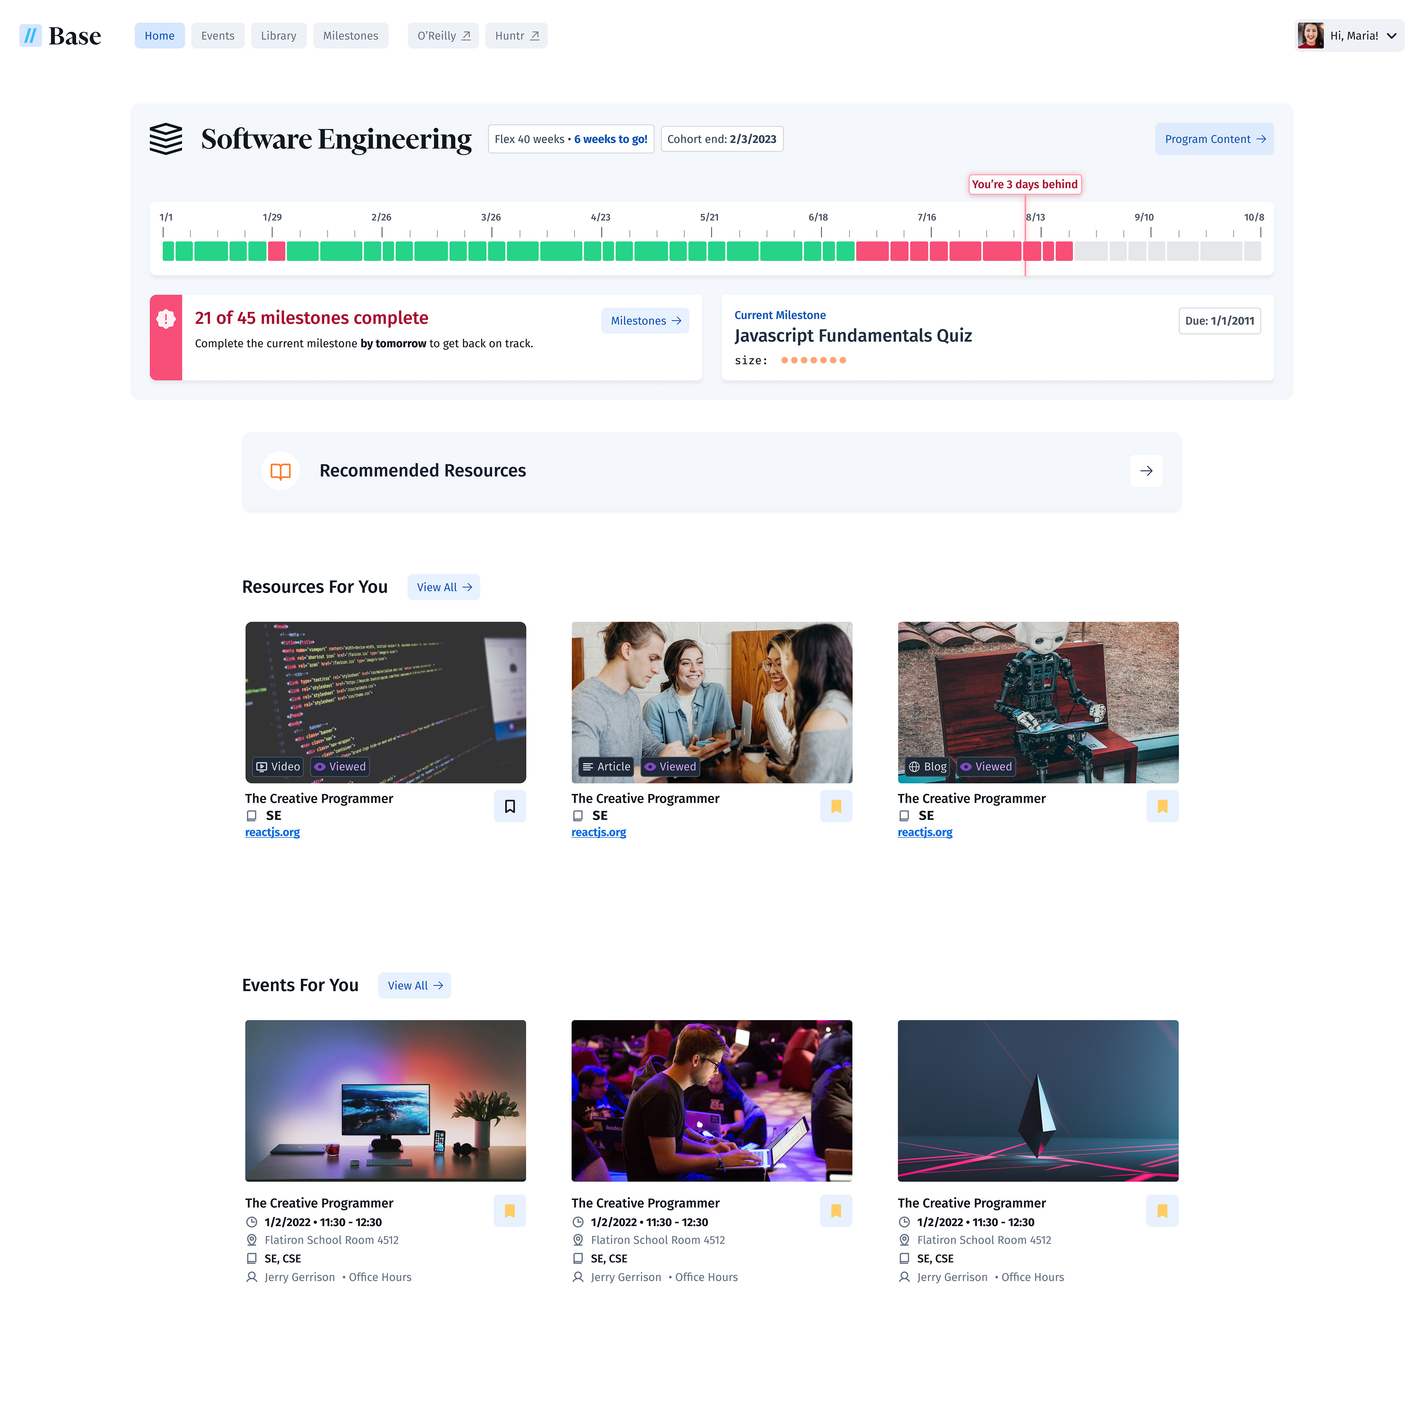Image resolution: width=1424 pixels, height=1411 pixels.
Task: Toggle the Viewed badge on the Article resource
Action: coord(670,766)
